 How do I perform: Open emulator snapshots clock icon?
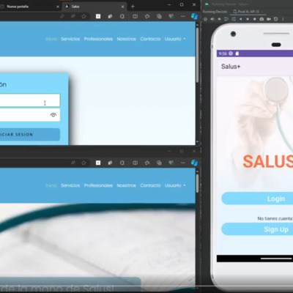coord(275,19)
